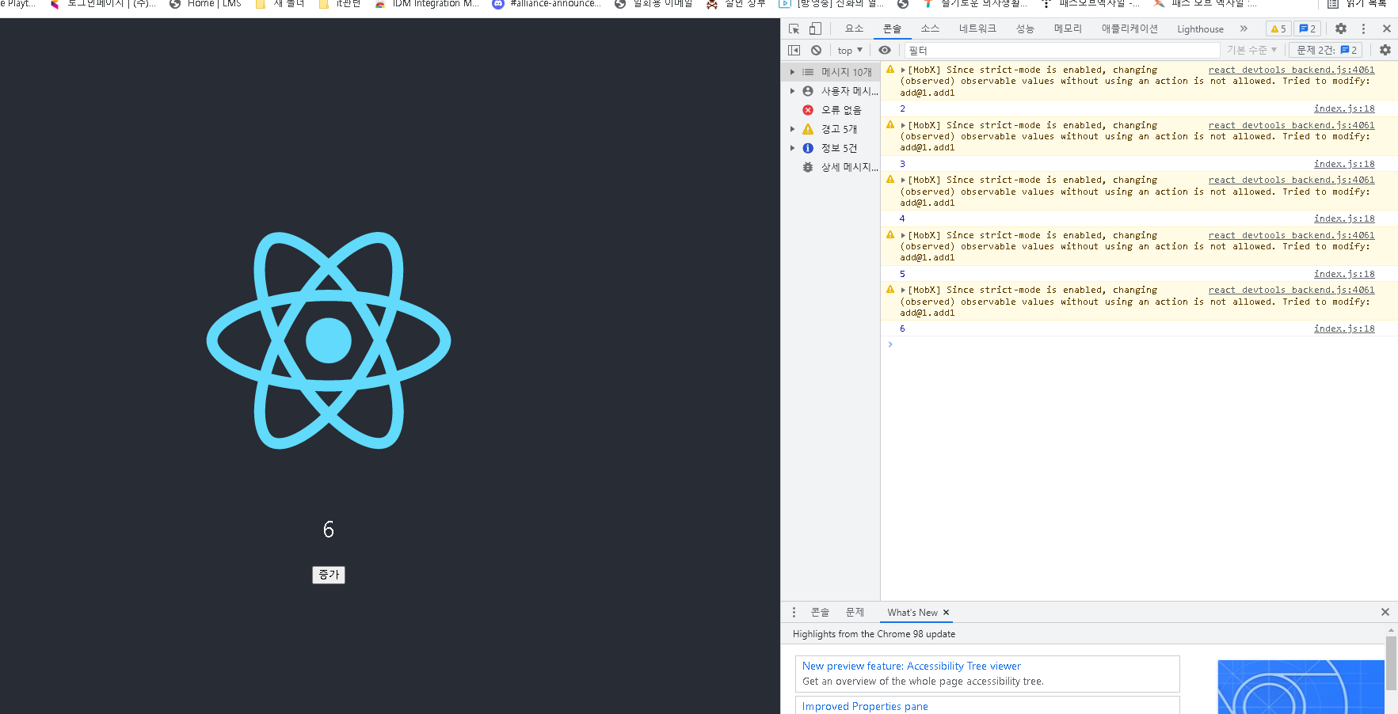The width and height of the screenshot is (1398, 714).
Task: Expand the 정보 5건 sidebar group
Action: [792, 148]
